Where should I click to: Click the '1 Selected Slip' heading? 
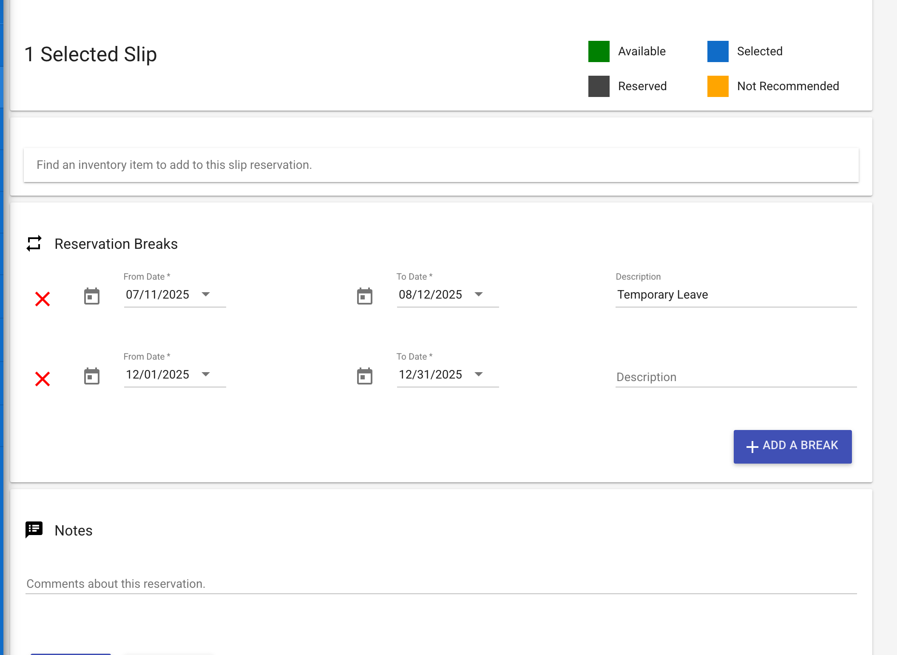pyautogui.click(x=91, y=54)
